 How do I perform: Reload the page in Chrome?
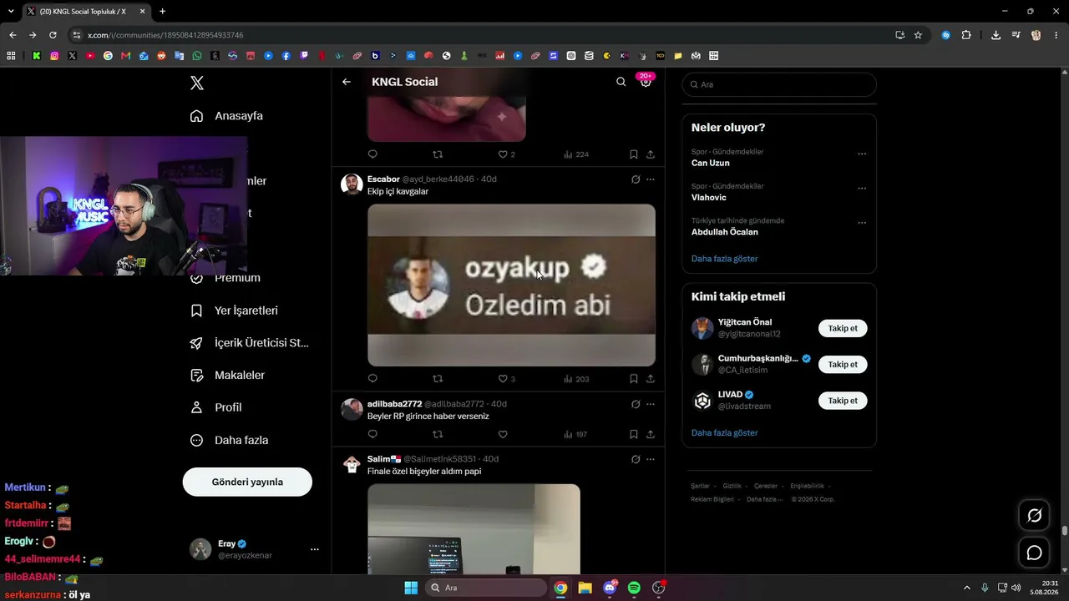tap(53, 35)
